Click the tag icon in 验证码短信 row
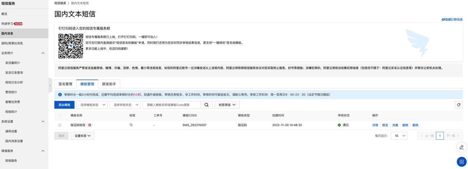This screenshot has width=468, height=169. pos(131,125)
